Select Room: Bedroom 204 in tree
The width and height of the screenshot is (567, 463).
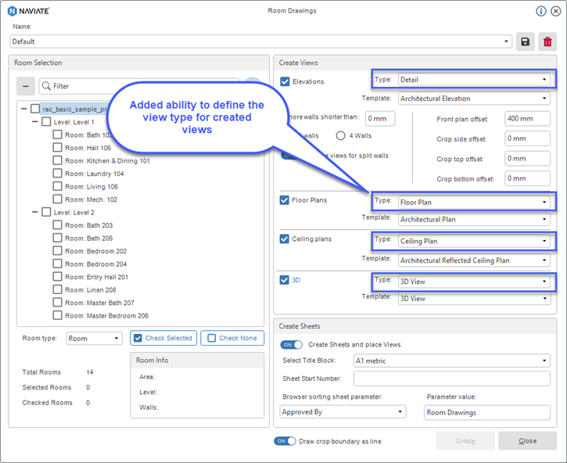96,264
